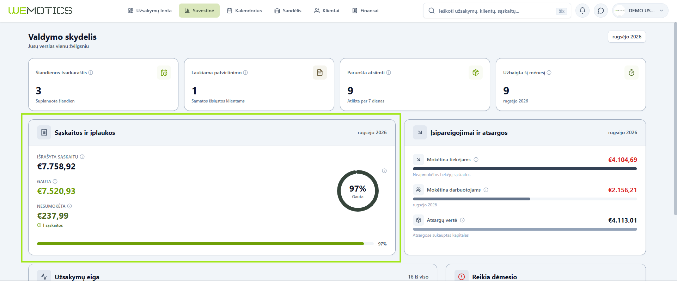677x281 pixels.
Task: Click the arrow icon beside Įsipareigojimai ir atsargos
Action: 420,132
